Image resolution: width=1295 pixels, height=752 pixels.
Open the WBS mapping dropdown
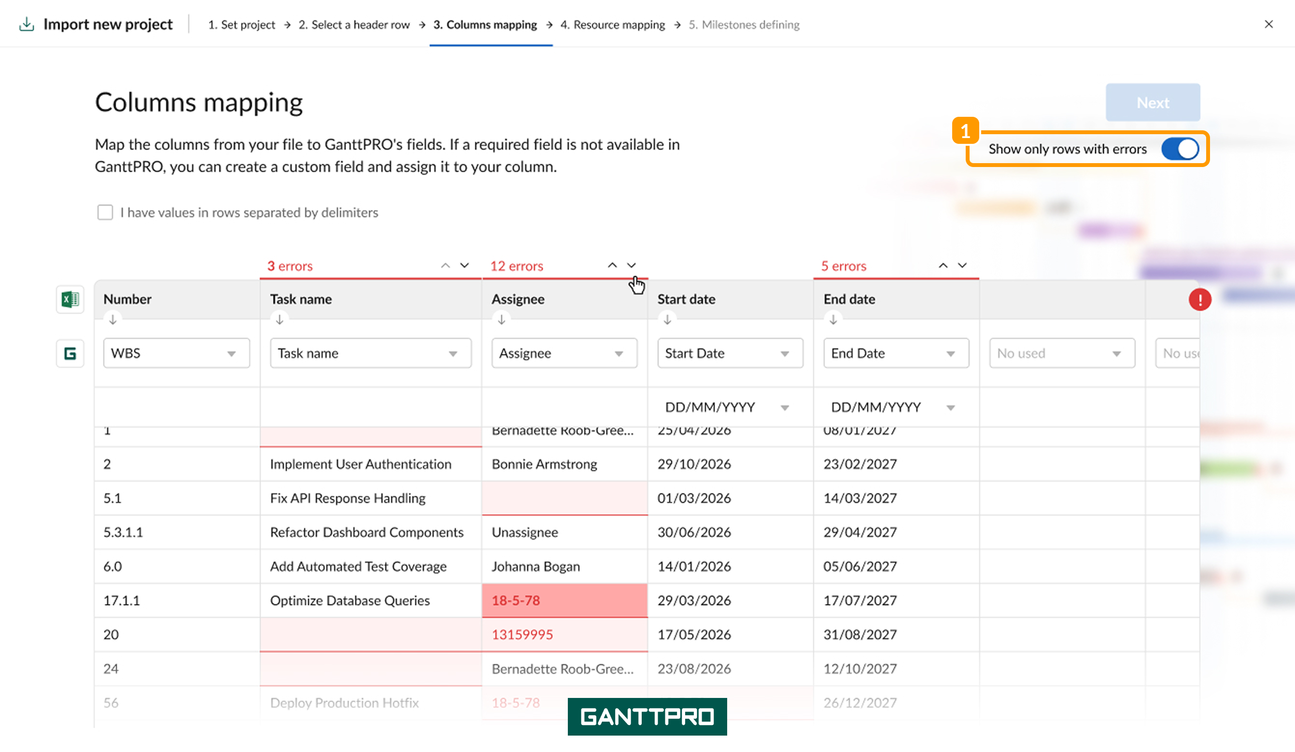click(176, 353)
